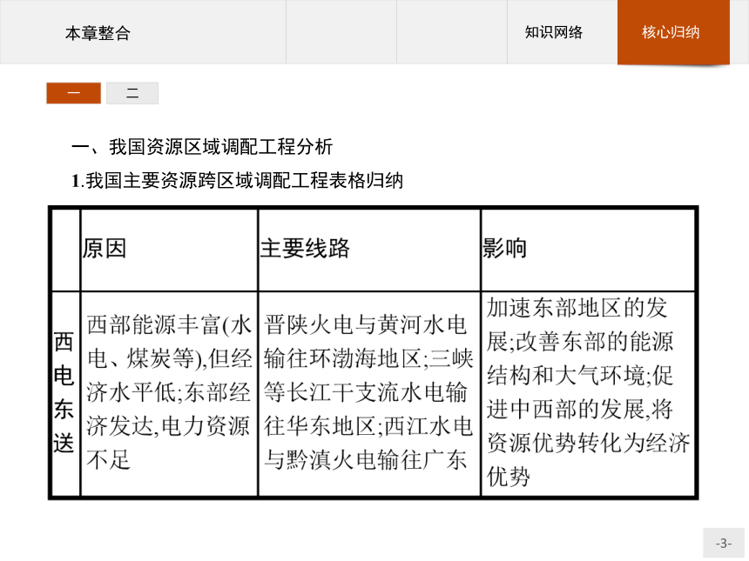
Task: Click subheading 1.我国主要资源跨区域调配工程表格归纳
Action: [x=237, y=181]
